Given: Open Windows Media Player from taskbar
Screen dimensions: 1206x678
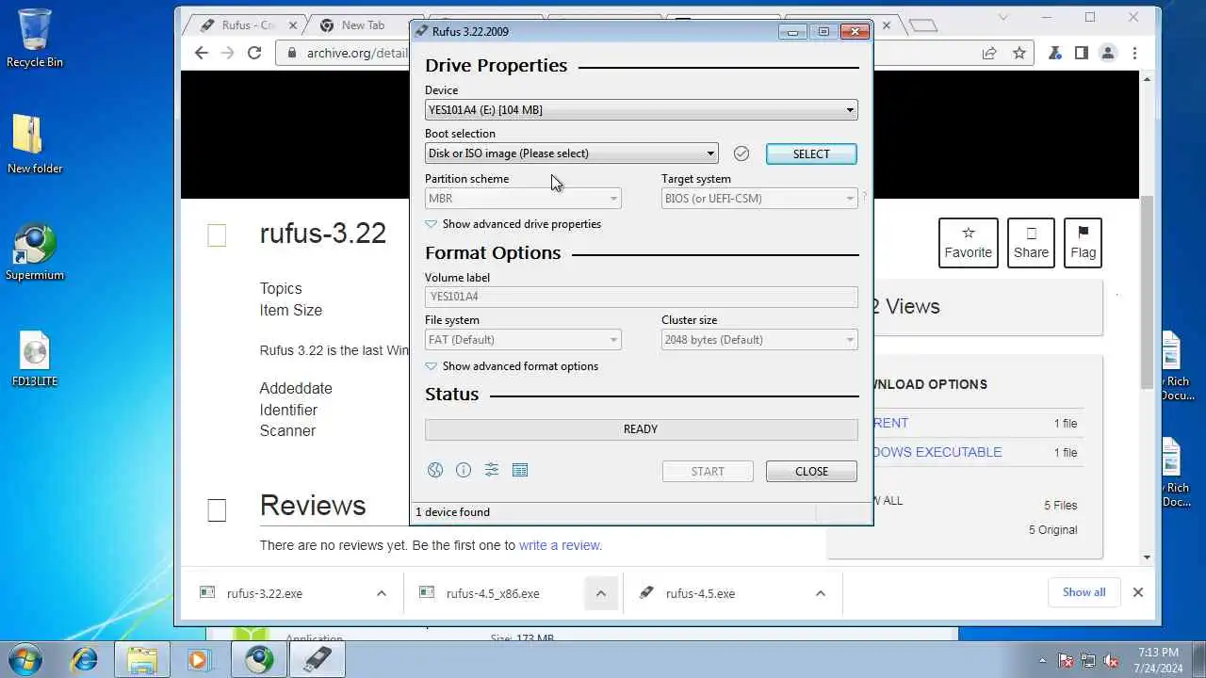Looking at the screenshot, I should (198, 659).
